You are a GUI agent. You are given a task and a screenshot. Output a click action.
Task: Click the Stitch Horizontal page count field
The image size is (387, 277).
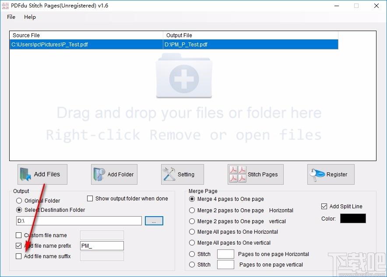tap(225, 254)
